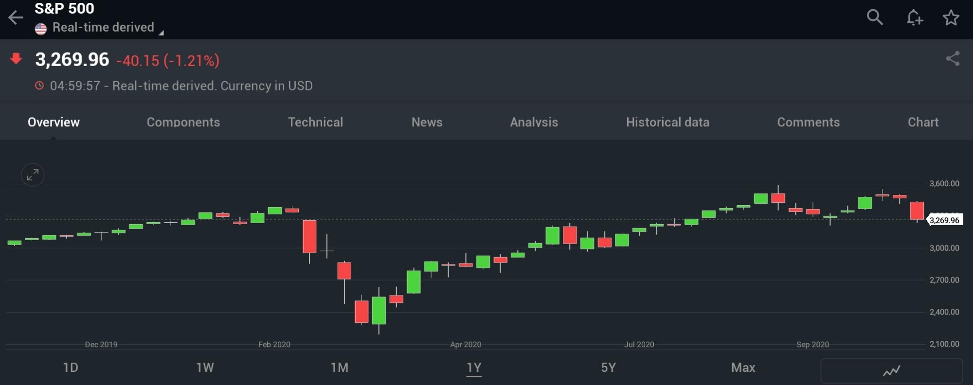Click the 04:59:57 timestamp text
This screenshot has height=385, width=973.
tap(75, 86)
